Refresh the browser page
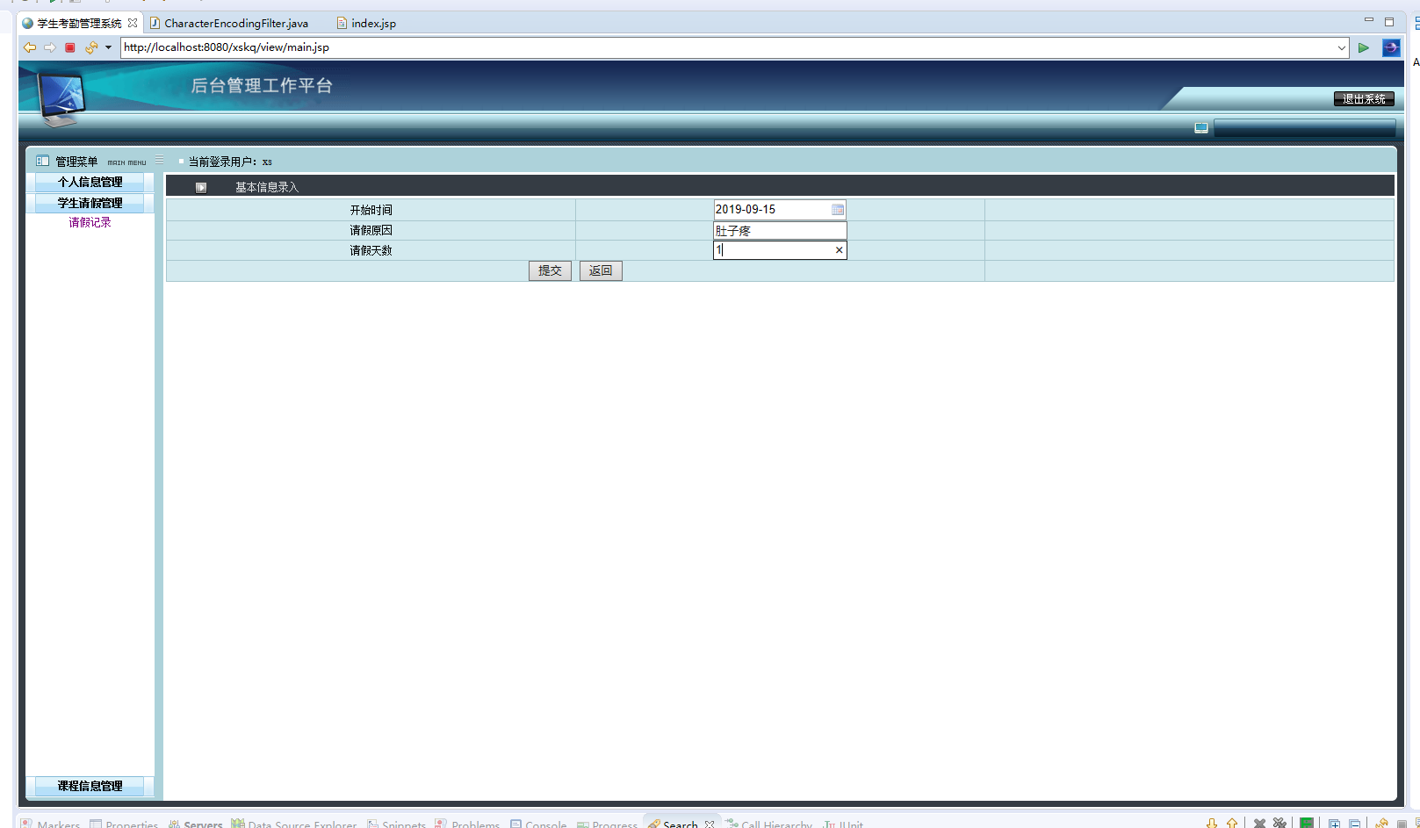This screenshot has width=1420, height=828. [91, 47]
